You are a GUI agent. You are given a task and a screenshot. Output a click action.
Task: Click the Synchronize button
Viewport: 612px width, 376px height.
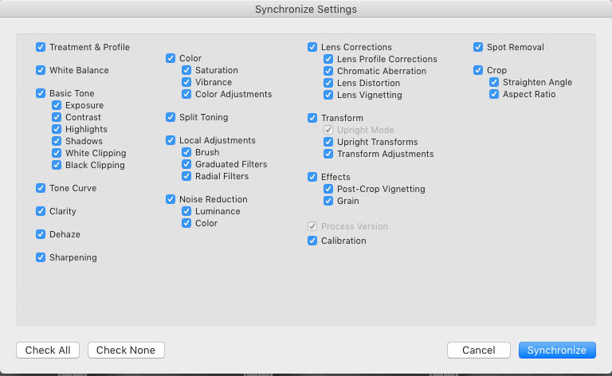(557, 351)
